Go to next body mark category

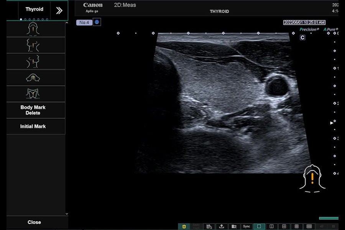59,10
